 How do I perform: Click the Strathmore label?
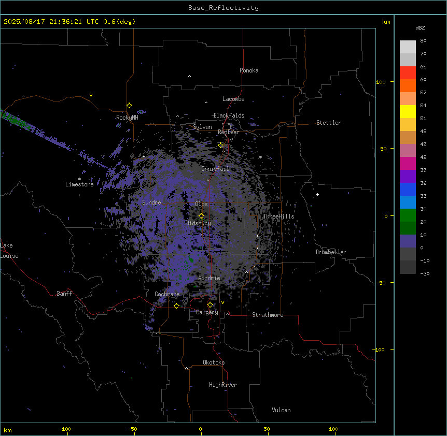pos(268,315)
